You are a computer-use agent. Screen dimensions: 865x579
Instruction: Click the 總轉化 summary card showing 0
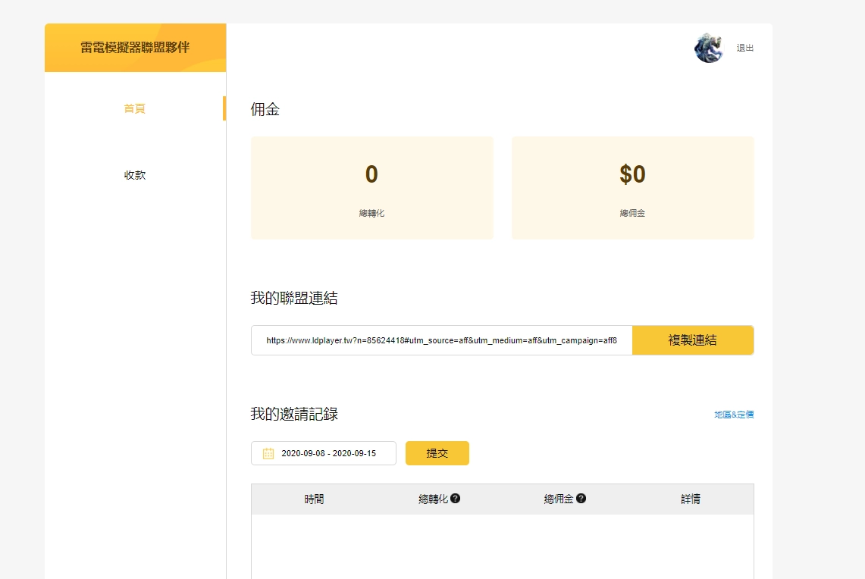[371, 187]
